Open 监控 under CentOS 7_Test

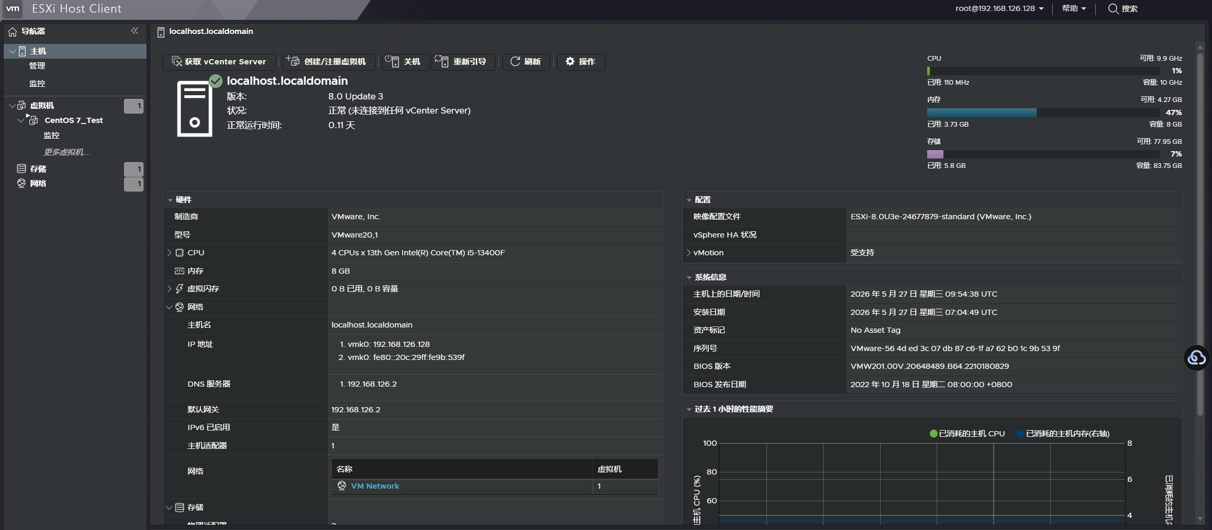52,136
